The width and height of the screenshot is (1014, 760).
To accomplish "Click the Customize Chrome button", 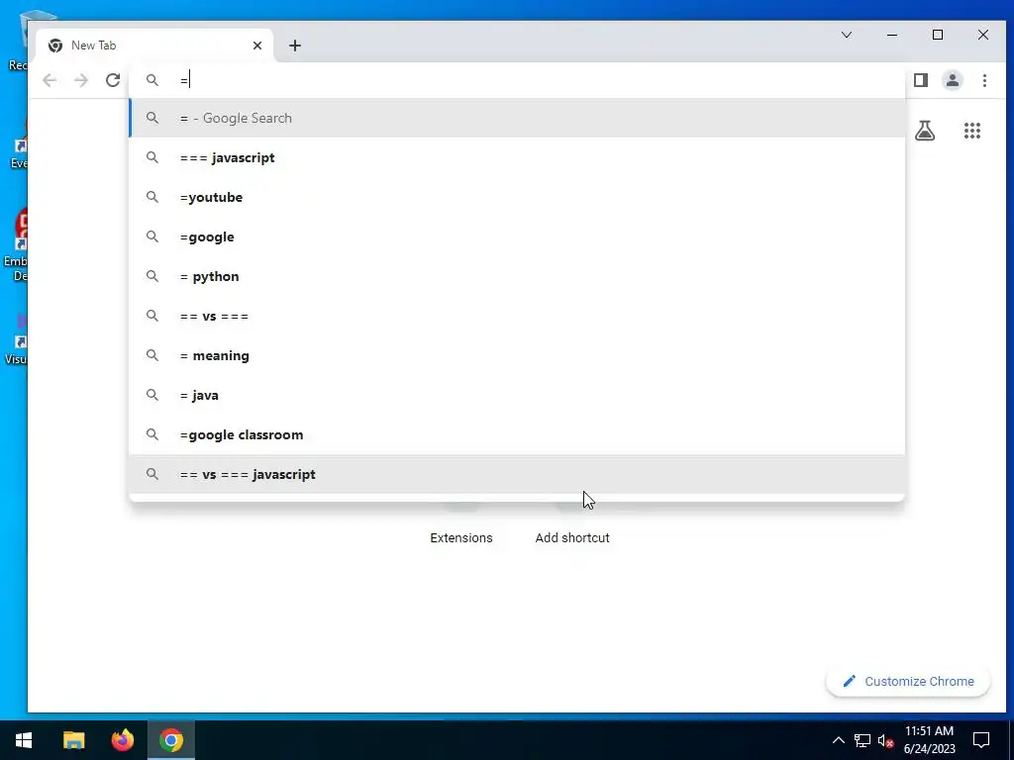I will 908,681.
